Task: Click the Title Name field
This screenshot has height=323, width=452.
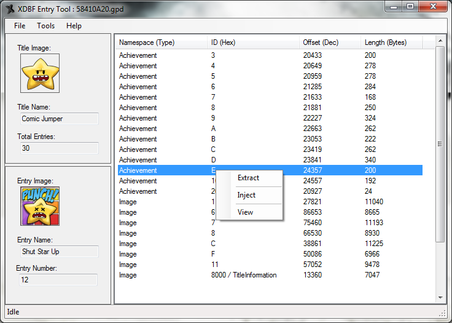Action: click(58, 119)
